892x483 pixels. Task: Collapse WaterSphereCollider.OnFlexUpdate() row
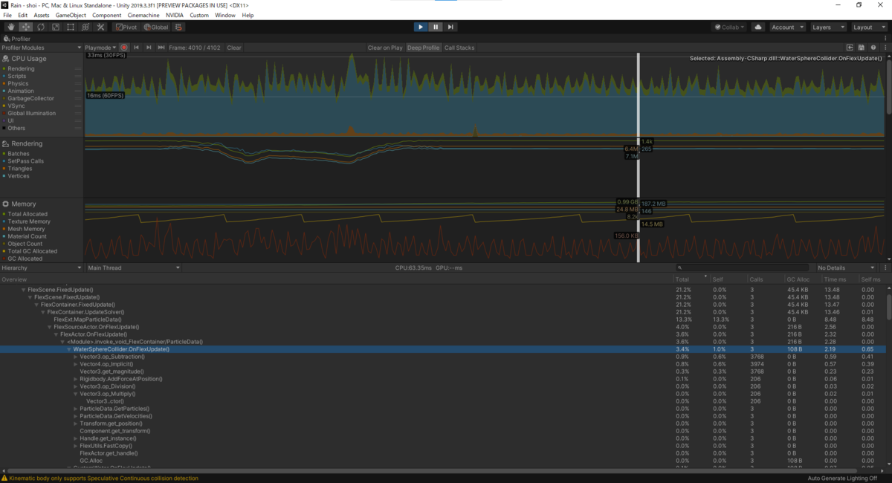69,349
